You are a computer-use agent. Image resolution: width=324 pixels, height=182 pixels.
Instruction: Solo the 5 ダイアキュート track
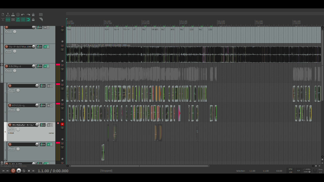(x=62, y=69)
